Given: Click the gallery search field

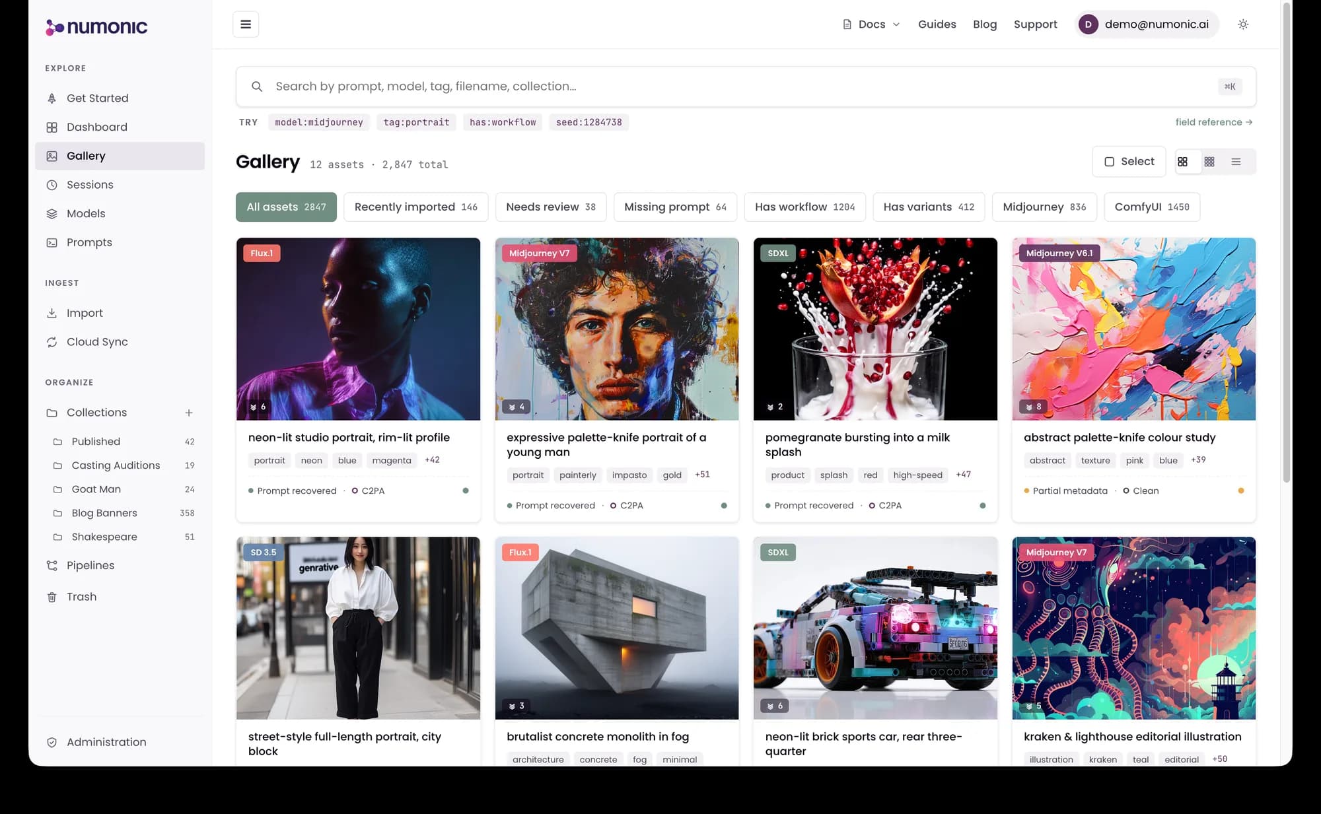Looking at the screenshot, I should tap(746, 86).
